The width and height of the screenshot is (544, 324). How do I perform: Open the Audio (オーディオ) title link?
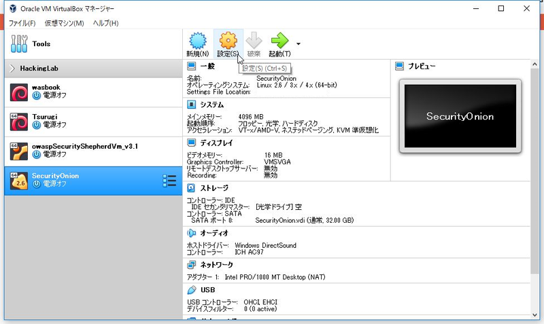(214, 233)
